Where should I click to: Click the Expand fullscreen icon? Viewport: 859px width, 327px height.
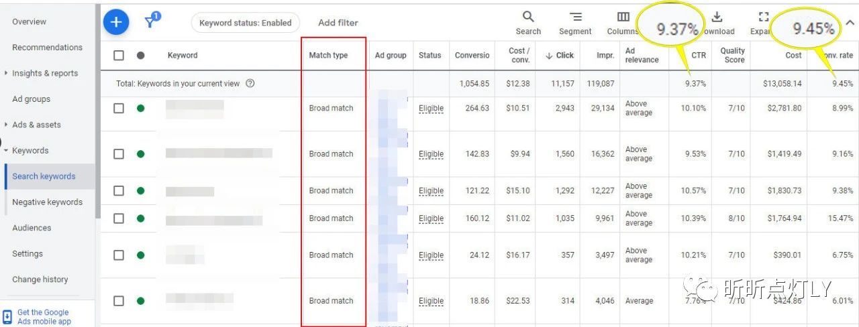tap(763, 17)
